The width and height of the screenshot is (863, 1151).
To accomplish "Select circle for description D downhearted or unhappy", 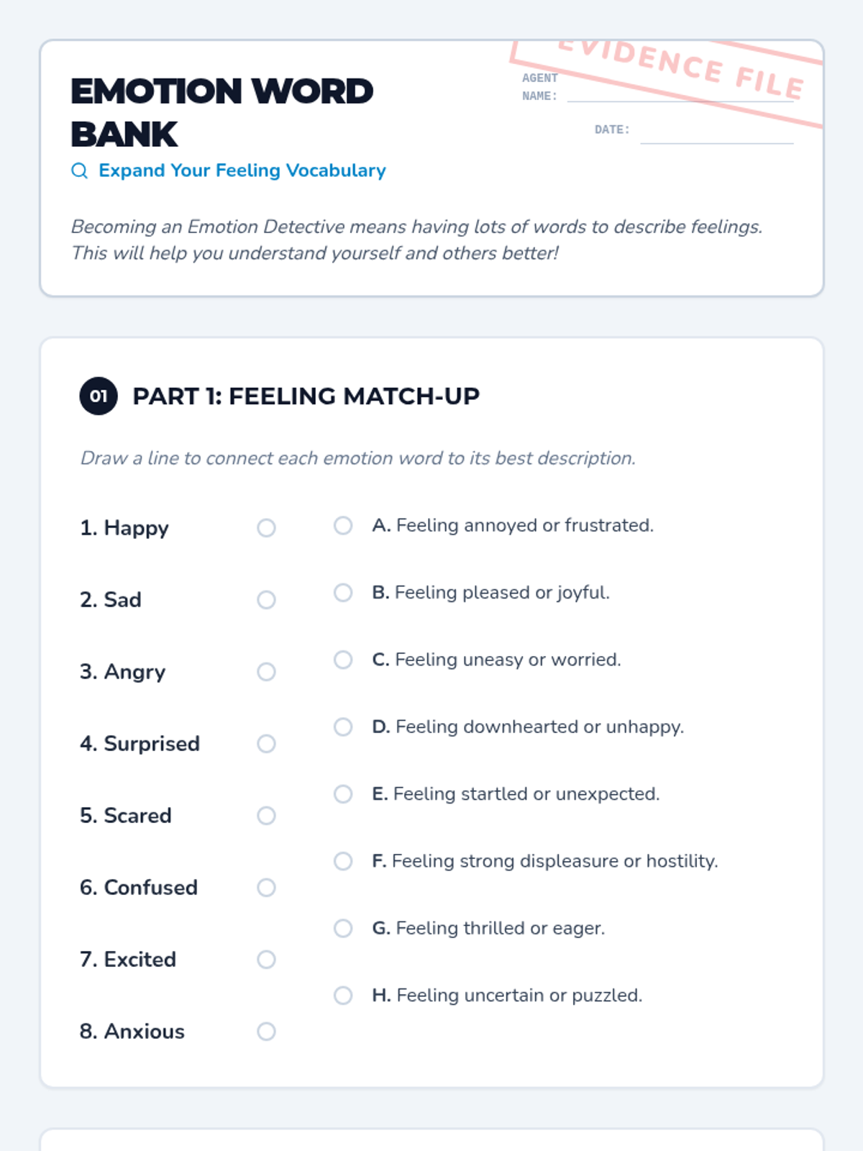I will pyautogui.click(x=343, y=727).
